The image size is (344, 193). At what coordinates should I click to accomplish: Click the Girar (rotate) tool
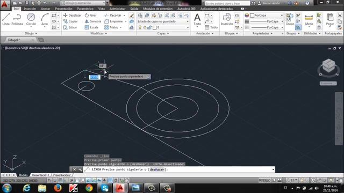[x=91, y=16]
